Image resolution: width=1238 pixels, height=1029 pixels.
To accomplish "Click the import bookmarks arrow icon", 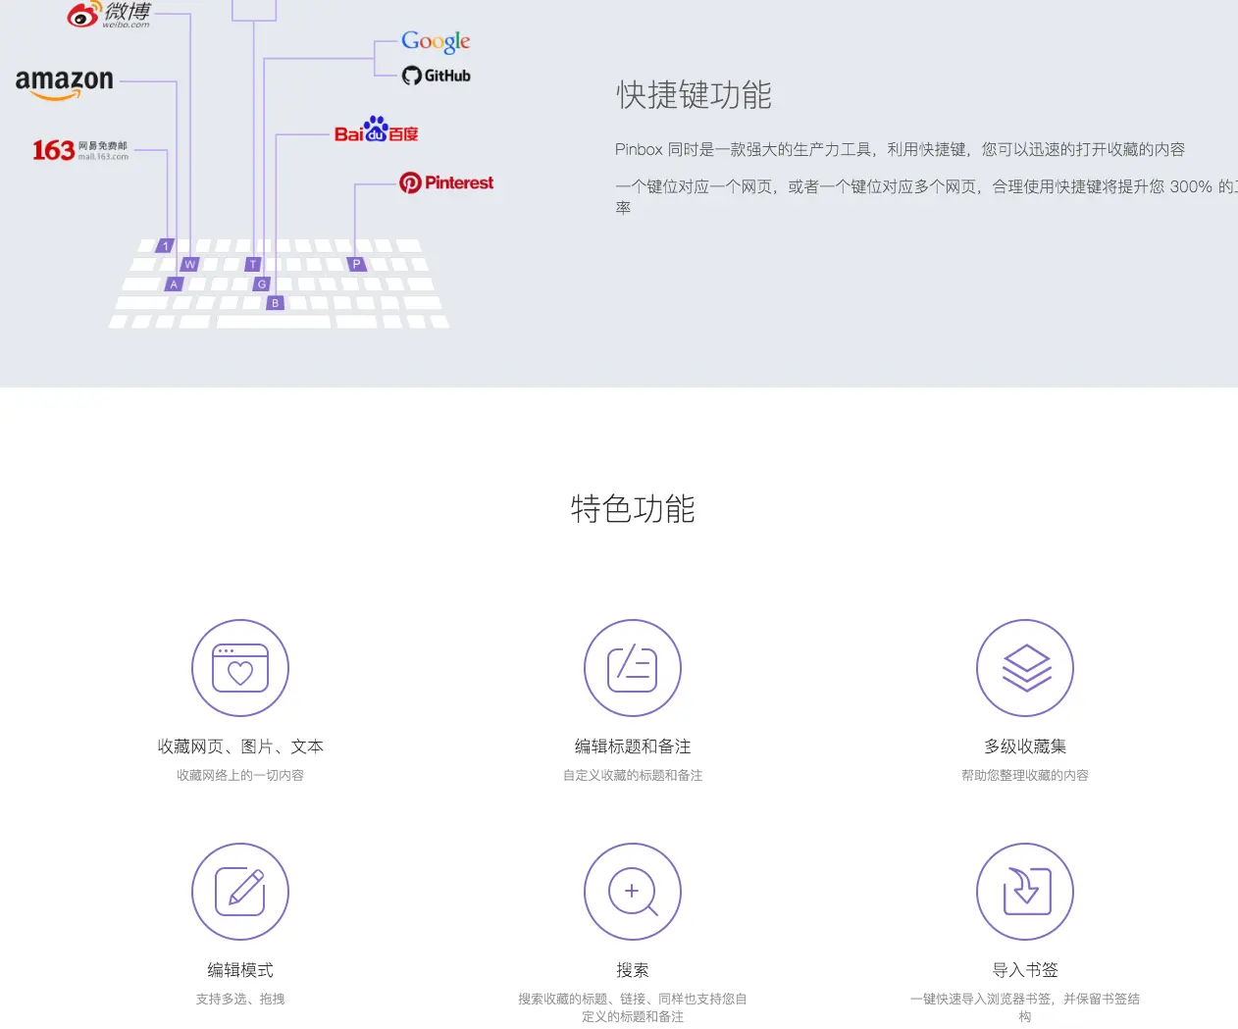I will (x=1025, y=892).
